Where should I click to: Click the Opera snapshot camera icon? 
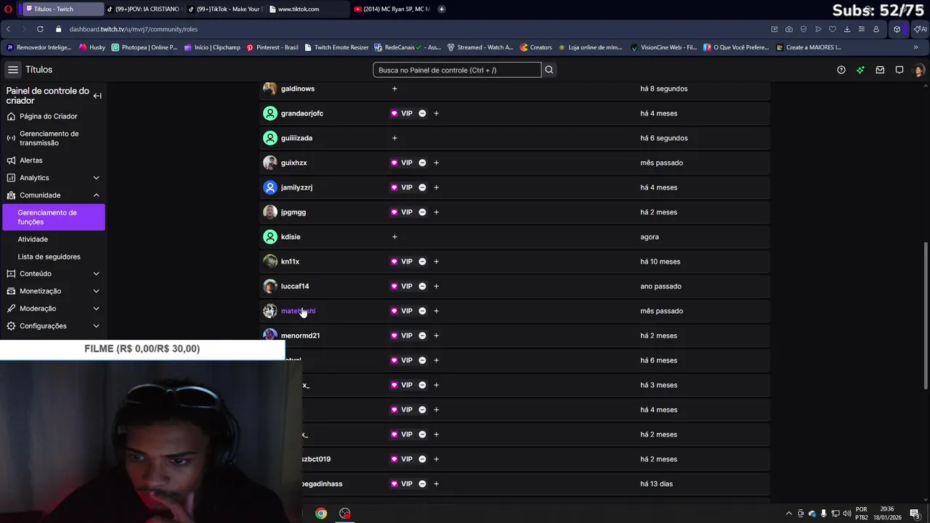click(789, 29)
